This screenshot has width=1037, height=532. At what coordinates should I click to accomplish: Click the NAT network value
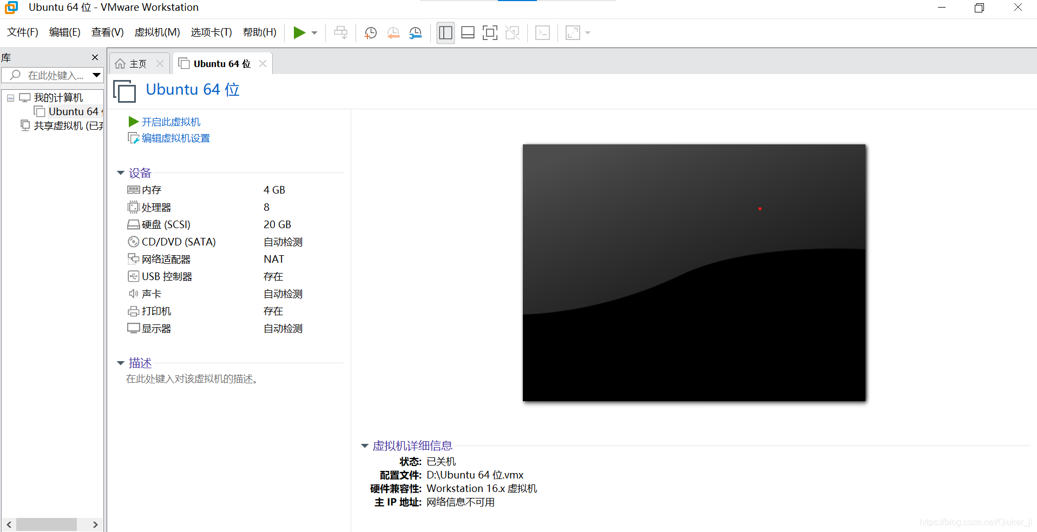pyautogui.click(x=274, y=259)
